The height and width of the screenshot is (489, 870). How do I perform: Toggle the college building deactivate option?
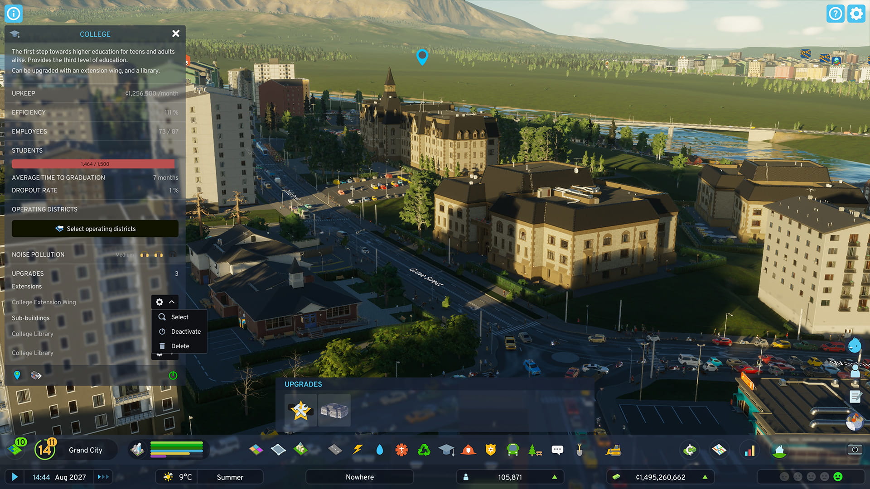[186, 331]
